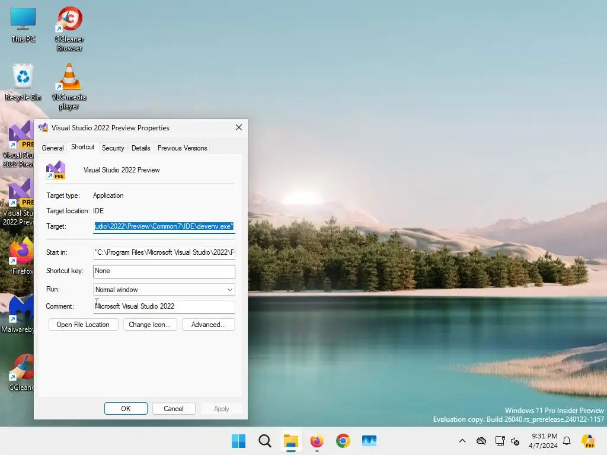This screenshot has width=607, height=455.
Task: Click the Change Icon button
Action: point(150,325)
